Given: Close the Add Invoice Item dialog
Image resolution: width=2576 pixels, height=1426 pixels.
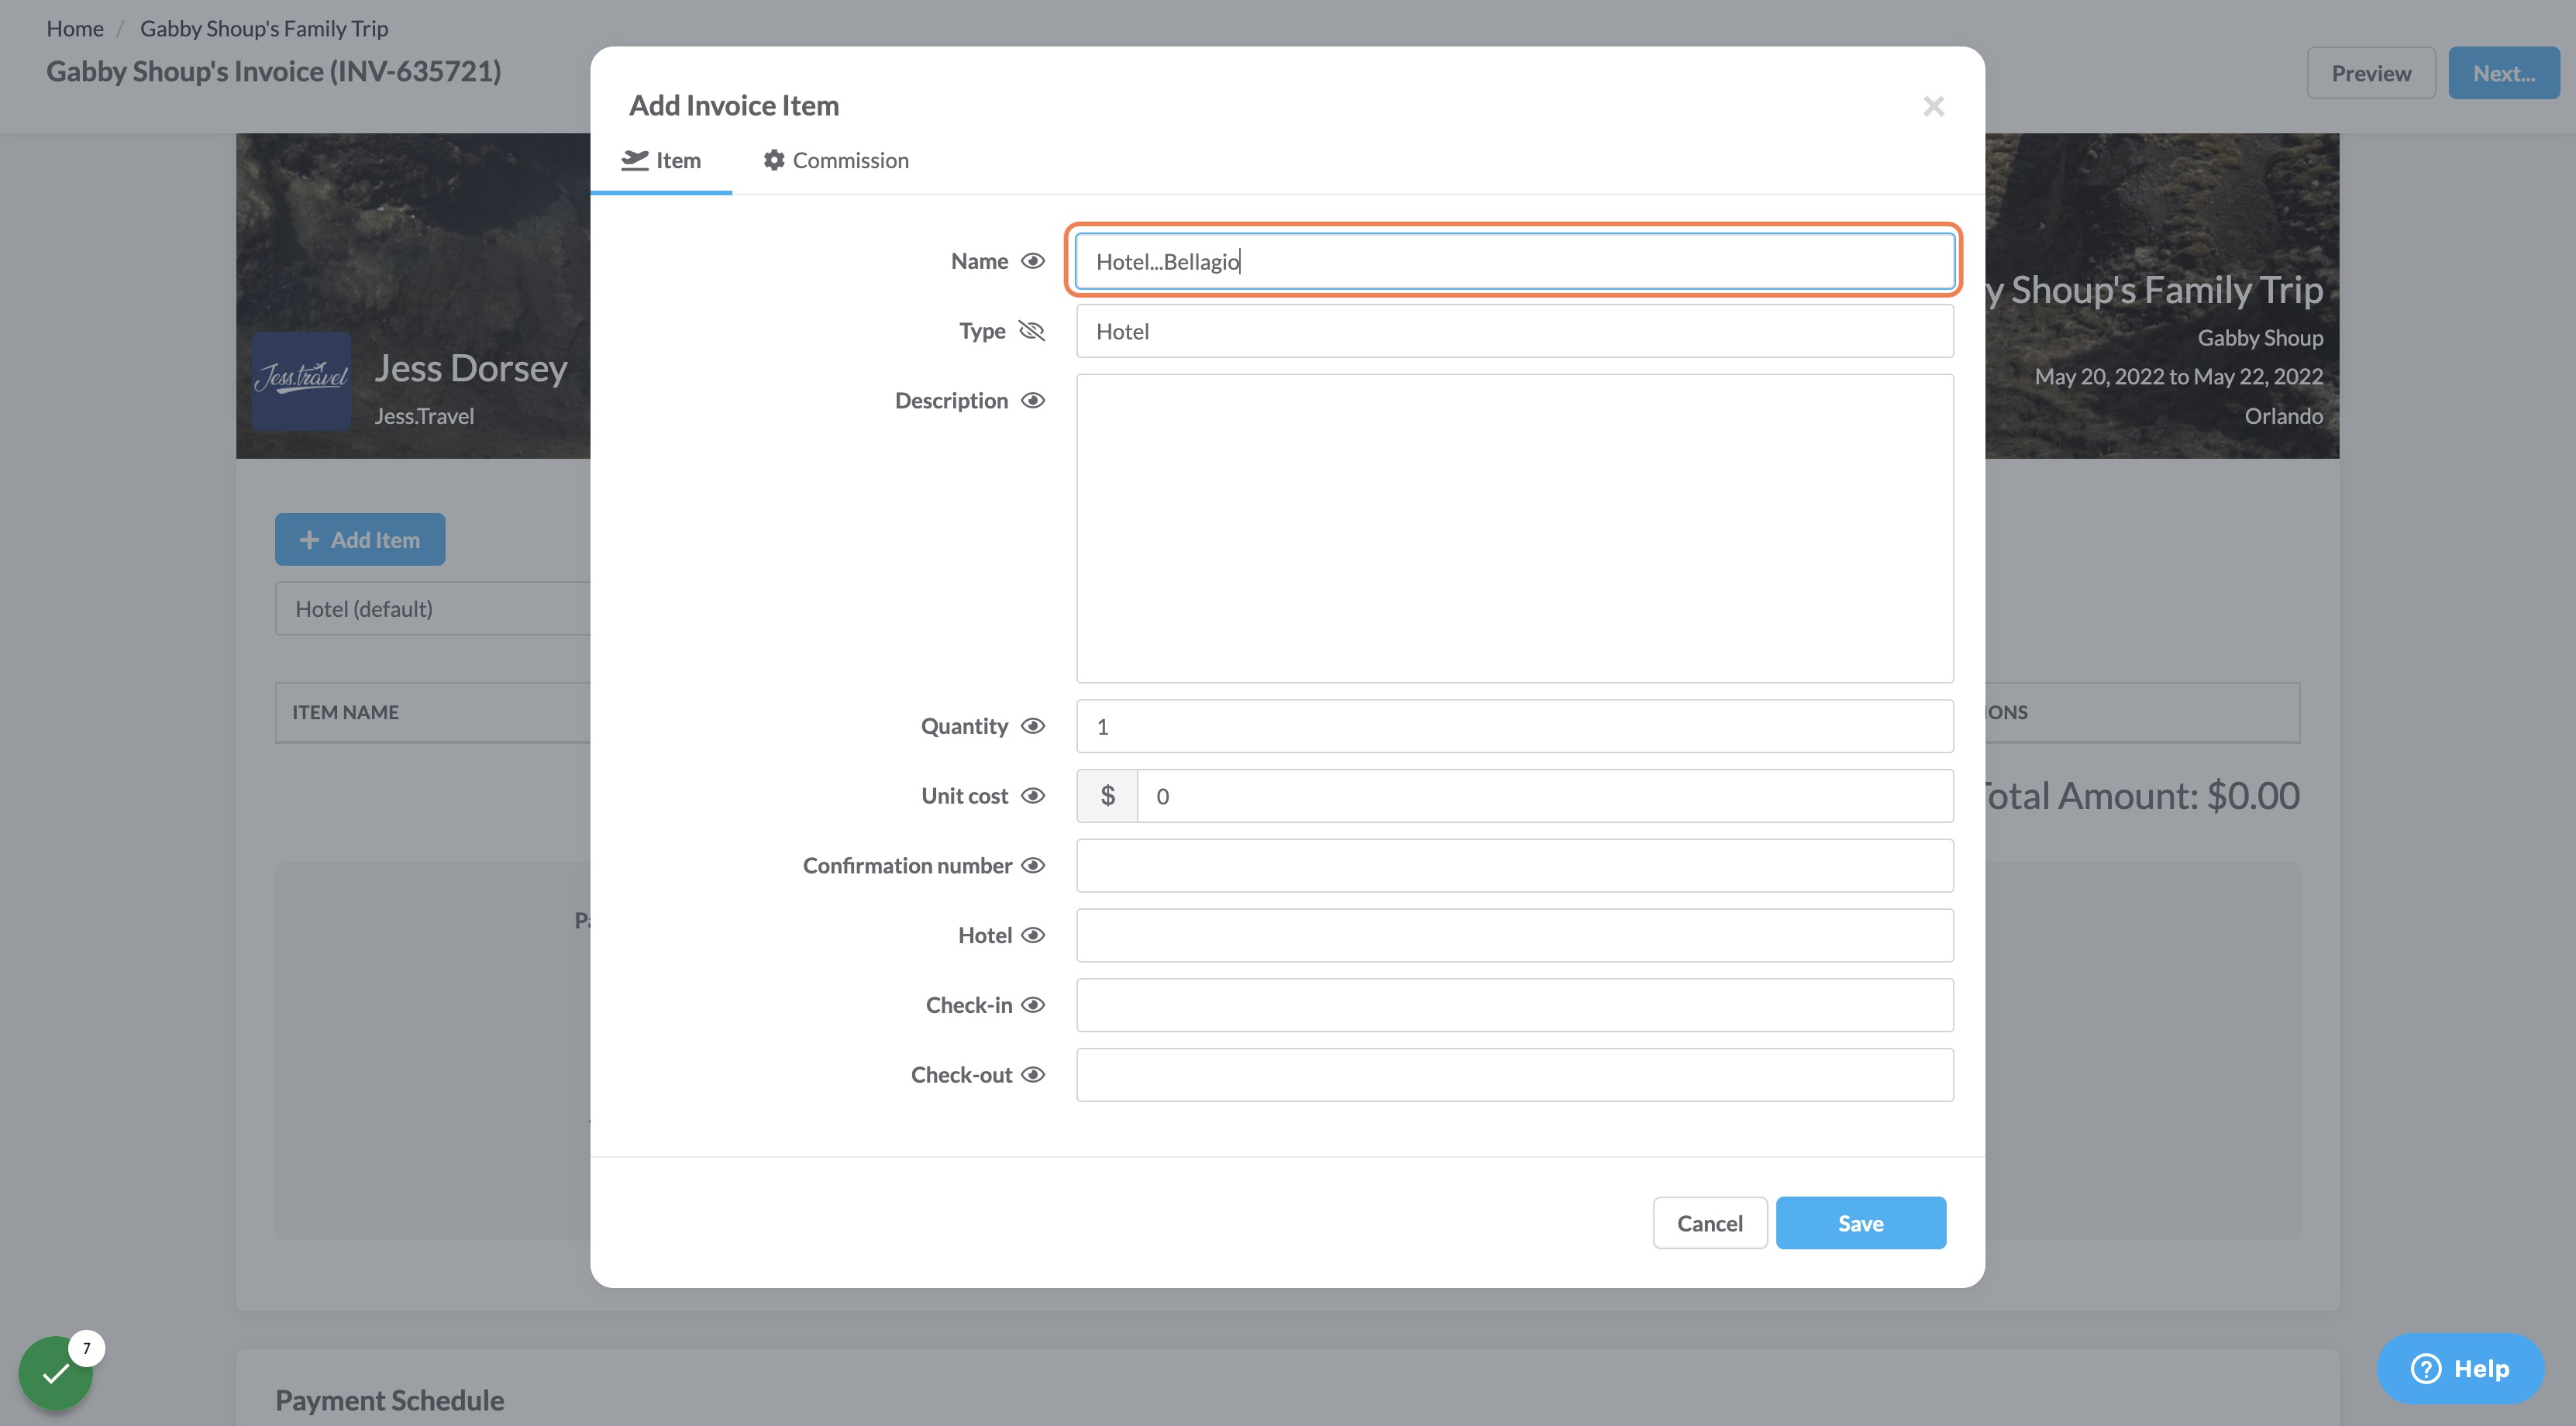Looking at the screenshot, I should tap(1933, 106).
